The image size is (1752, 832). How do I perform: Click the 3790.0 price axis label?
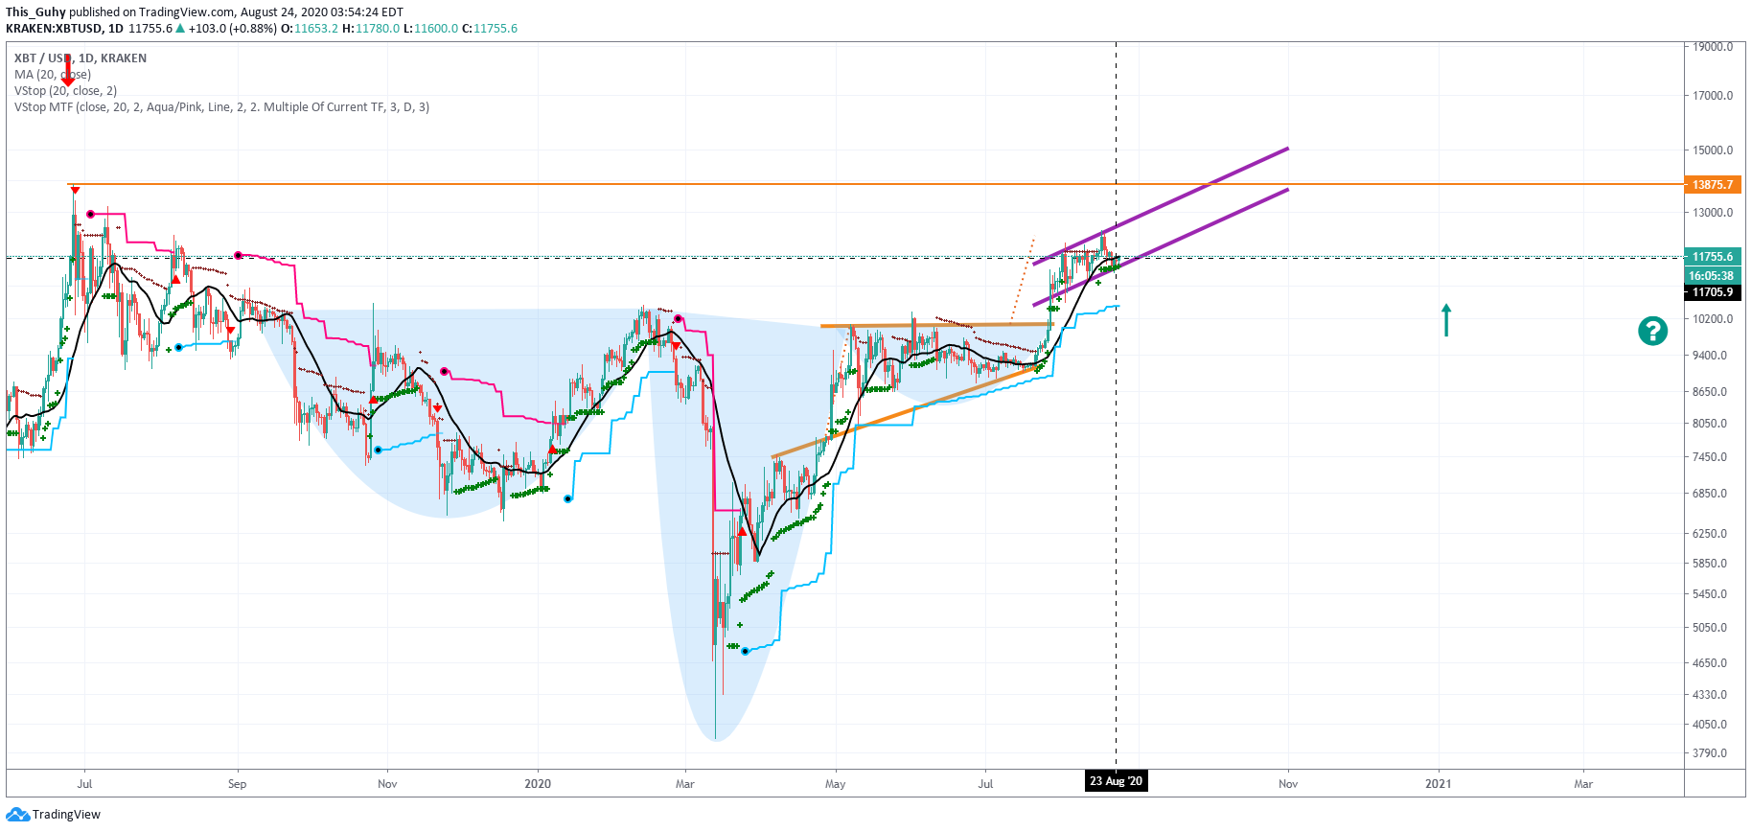[x=1710, y=753]
